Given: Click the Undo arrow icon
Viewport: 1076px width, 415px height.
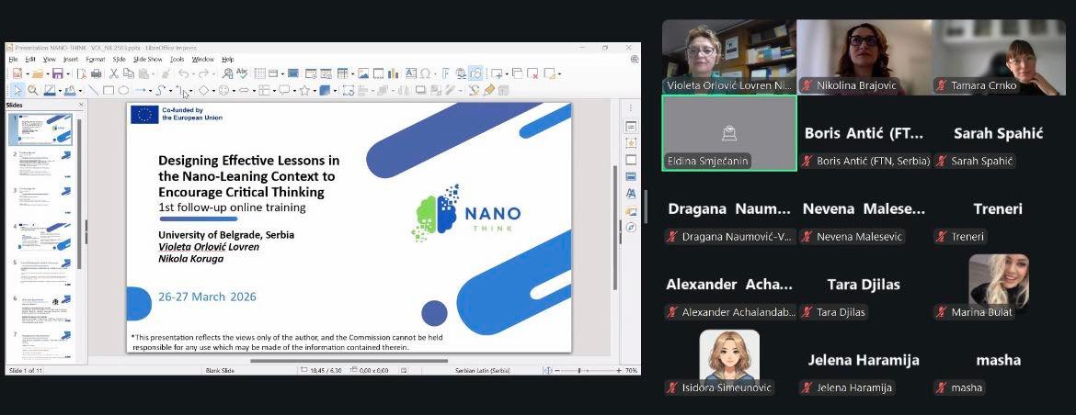Looking at the screenshot, I should click(183, 74).
